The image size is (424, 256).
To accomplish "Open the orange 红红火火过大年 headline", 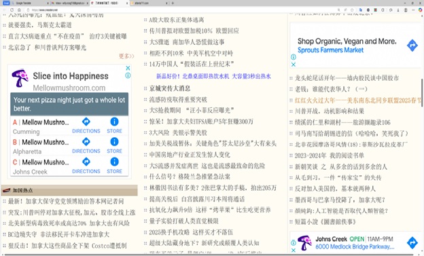I will 358,100.
